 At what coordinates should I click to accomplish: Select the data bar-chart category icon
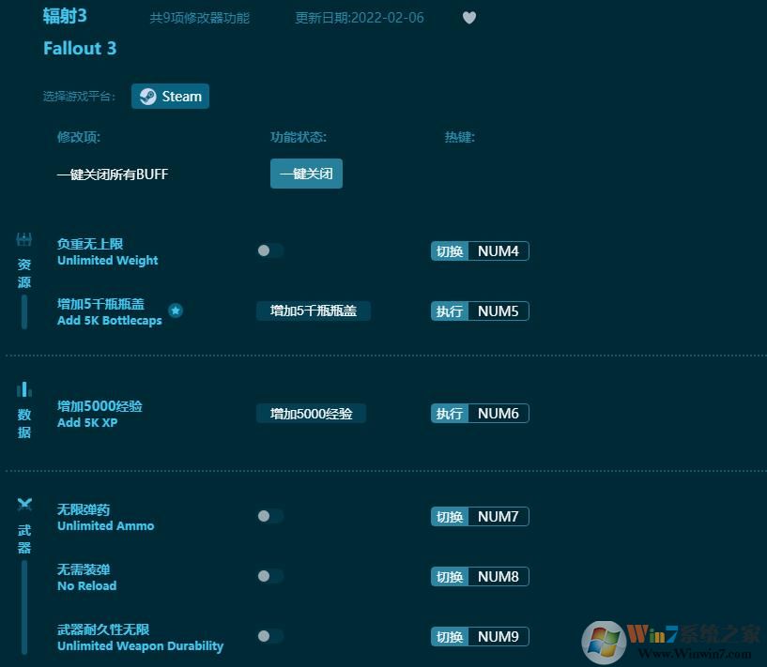click(24, 389)
